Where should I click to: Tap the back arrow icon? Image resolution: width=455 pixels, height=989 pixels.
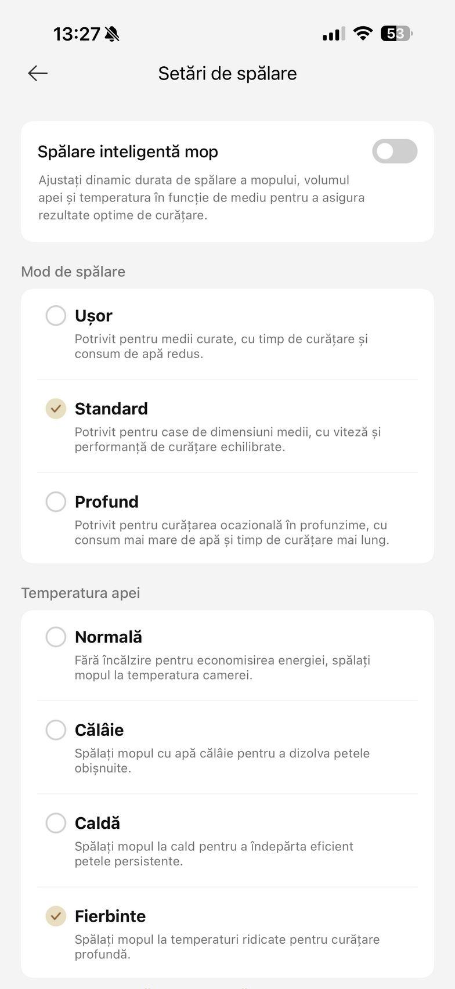[38, 73]
